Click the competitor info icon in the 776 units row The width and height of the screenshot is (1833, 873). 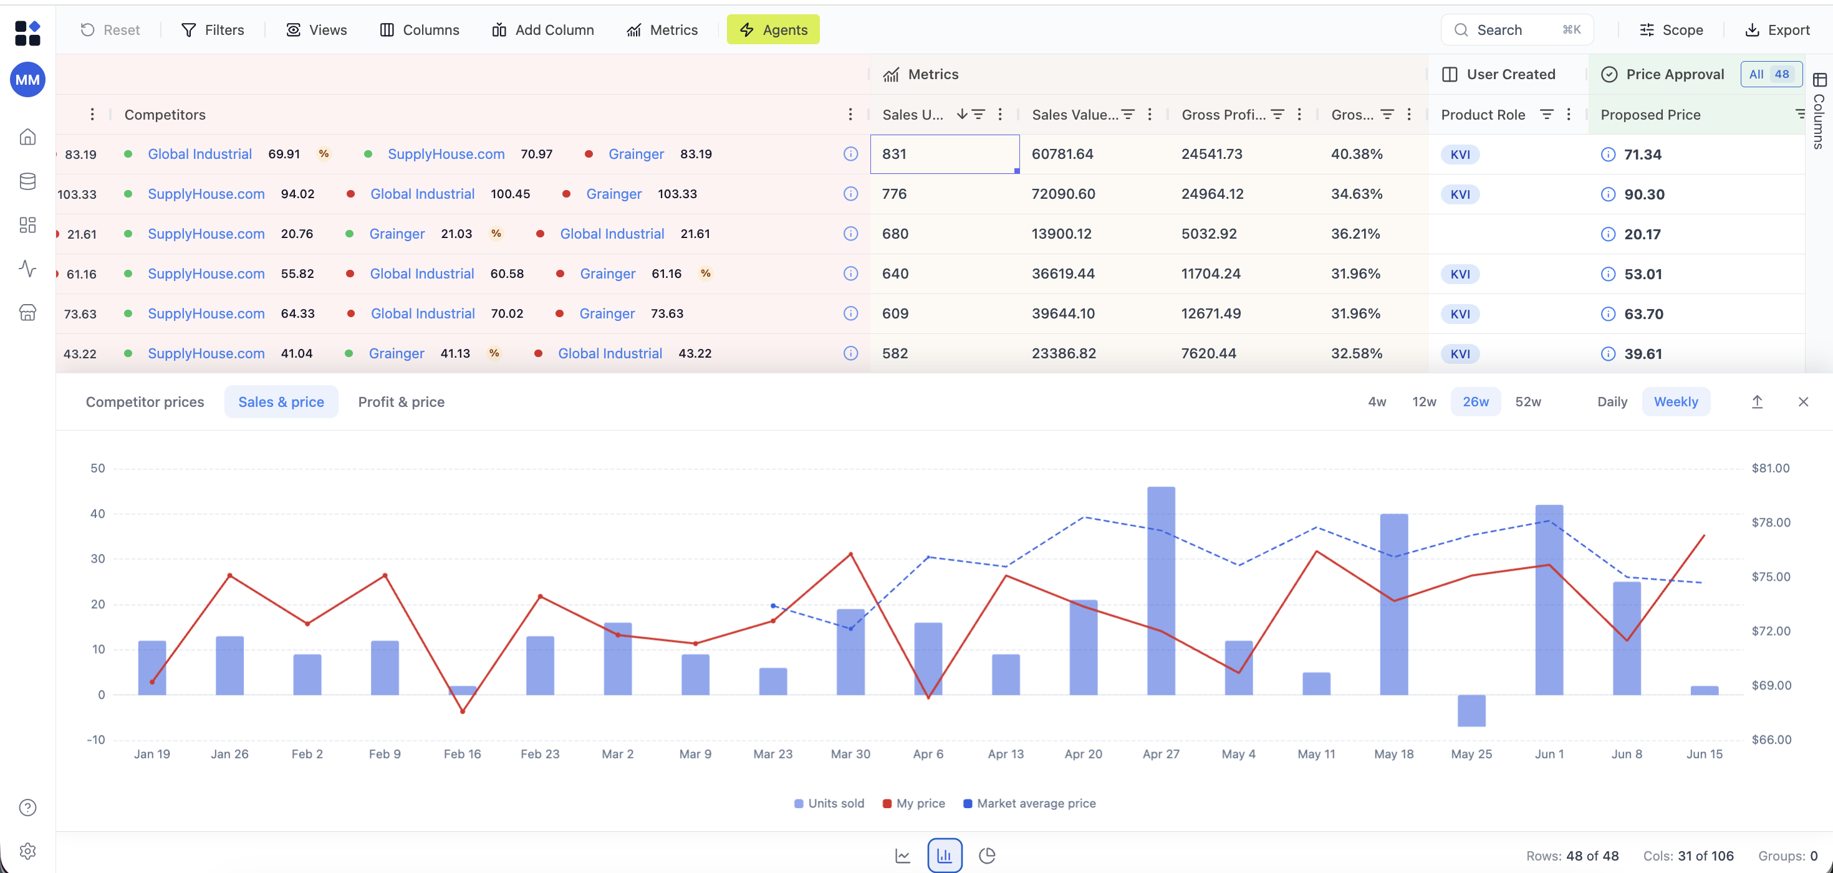pos(850,194)
